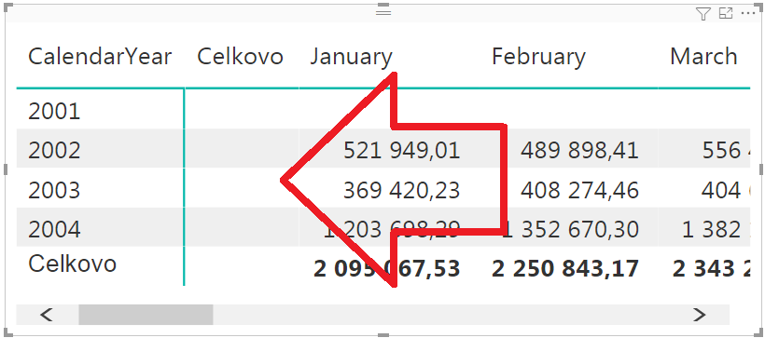
Task: Click the scrollbar right arrow
Action: coord(699,315)
